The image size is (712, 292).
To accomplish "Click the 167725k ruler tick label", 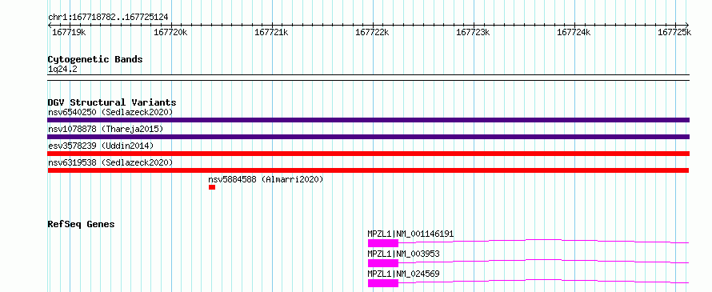I will tap(674, 32).
